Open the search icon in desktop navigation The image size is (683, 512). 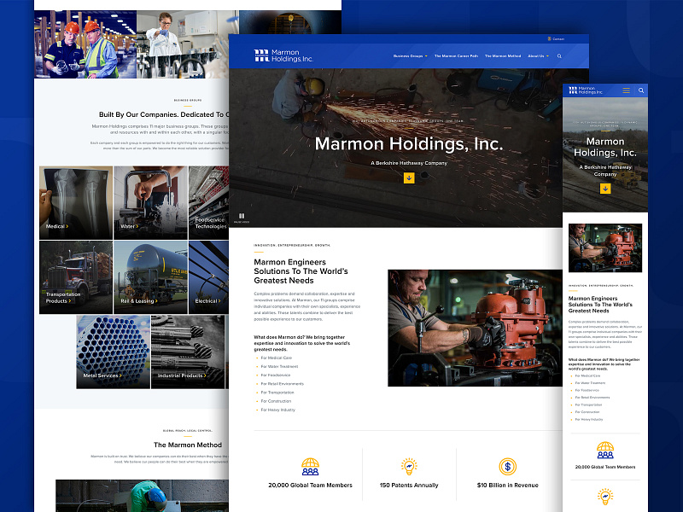pos(559,56)
